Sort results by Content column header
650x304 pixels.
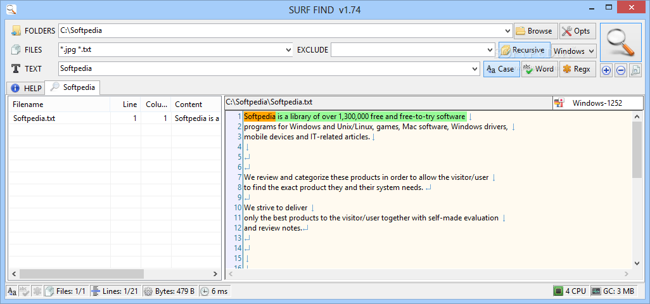click(196, 104)
